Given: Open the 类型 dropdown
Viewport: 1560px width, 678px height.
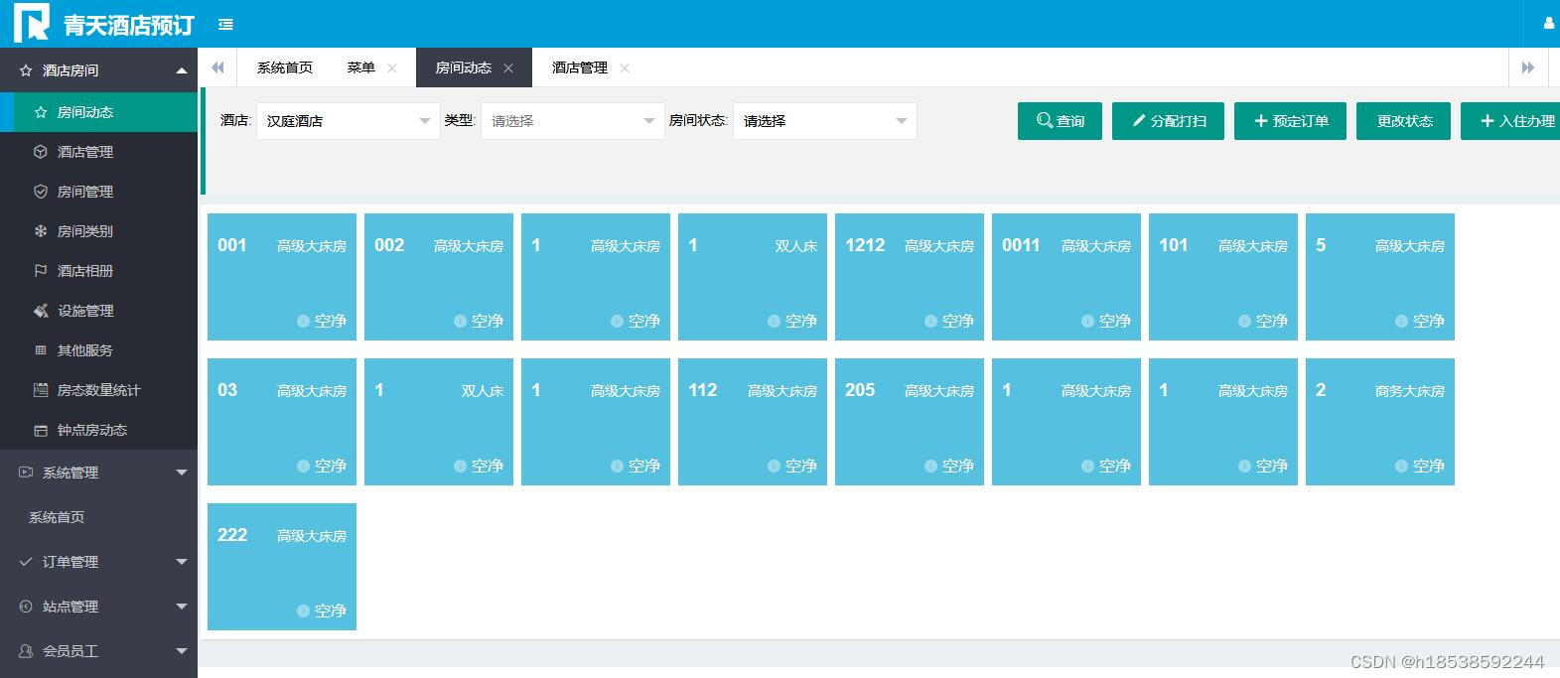Looking at the screenshot, I should pos(573,121).
